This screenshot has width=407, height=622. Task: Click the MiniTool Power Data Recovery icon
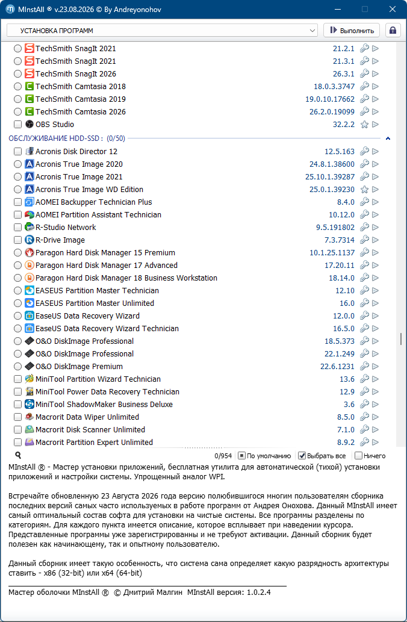pos(30,391)
